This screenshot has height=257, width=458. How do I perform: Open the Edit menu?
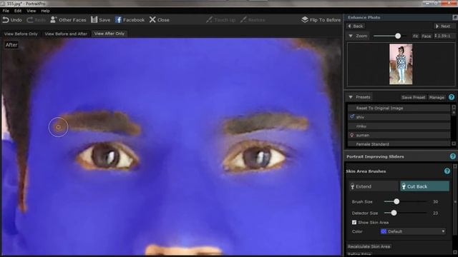point(18,11)
